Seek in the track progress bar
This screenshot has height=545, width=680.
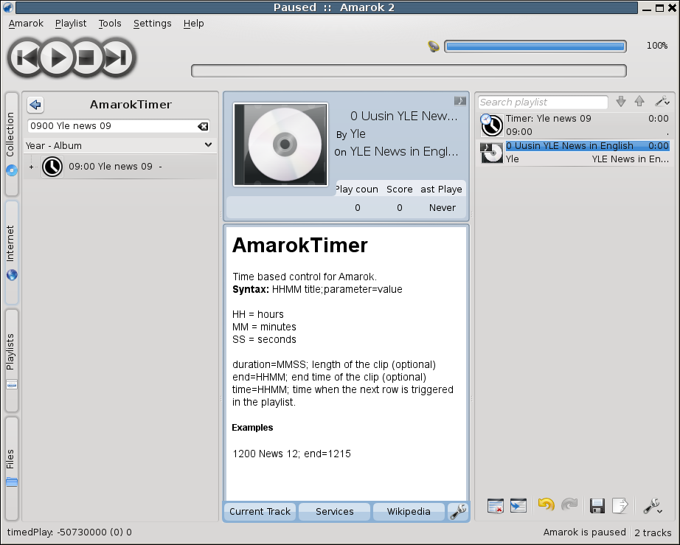409,71
